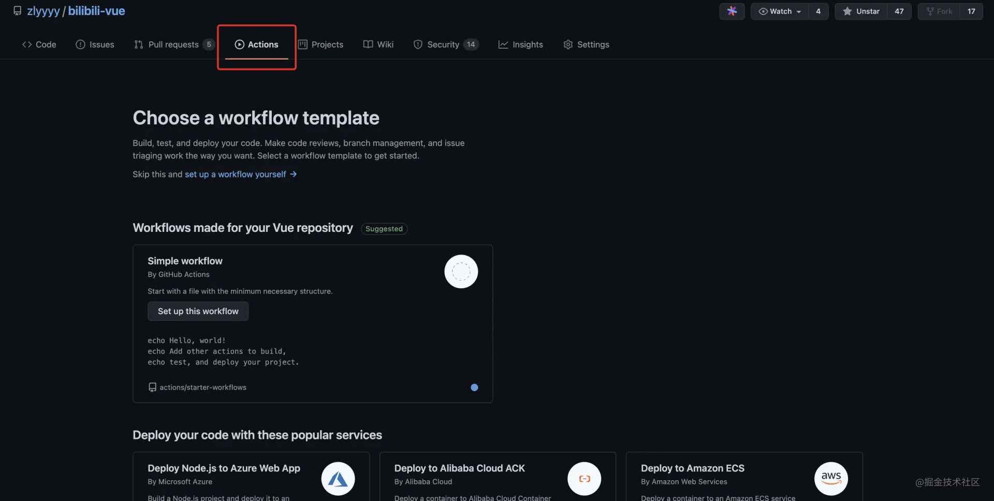
Task: Click the Pull requests branch icon
Action: (139, 45)
